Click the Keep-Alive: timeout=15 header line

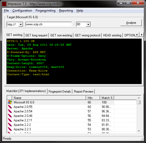tap(35, 67)
